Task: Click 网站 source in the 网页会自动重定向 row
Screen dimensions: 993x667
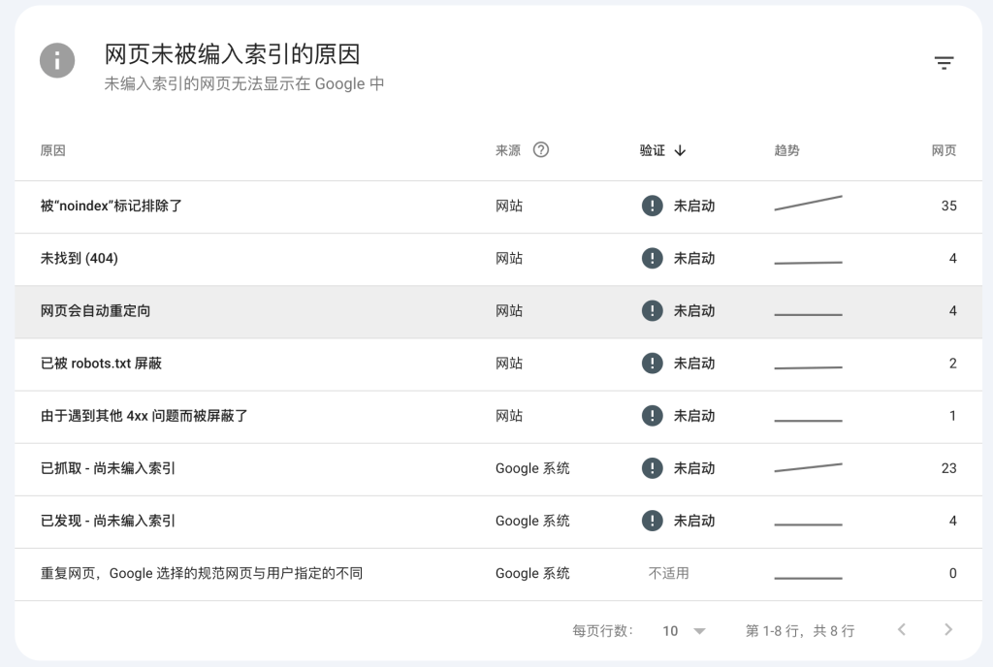Action: pos(509,311)
